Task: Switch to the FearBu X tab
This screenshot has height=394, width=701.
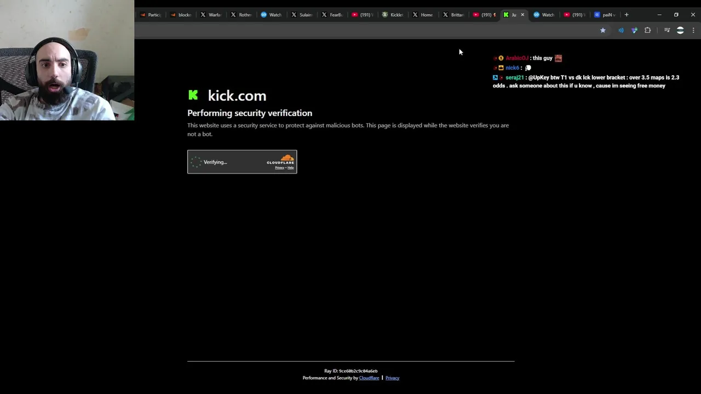Action: pos(331,15)
